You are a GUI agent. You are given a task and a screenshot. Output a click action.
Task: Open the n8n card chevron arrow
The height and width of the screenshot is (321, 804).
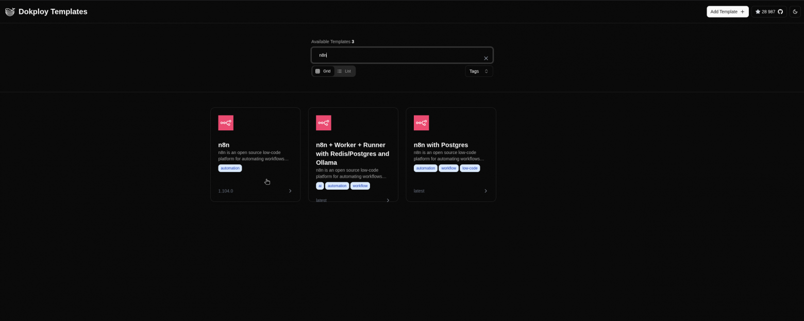tap(290, 191)
